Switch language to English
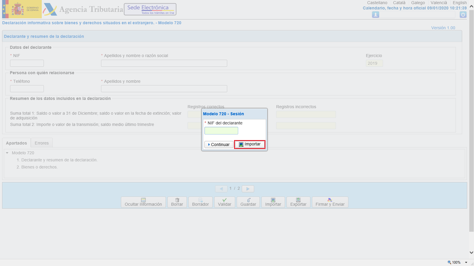This screenshot has height=266, width=474. click(x=459, y=3)
